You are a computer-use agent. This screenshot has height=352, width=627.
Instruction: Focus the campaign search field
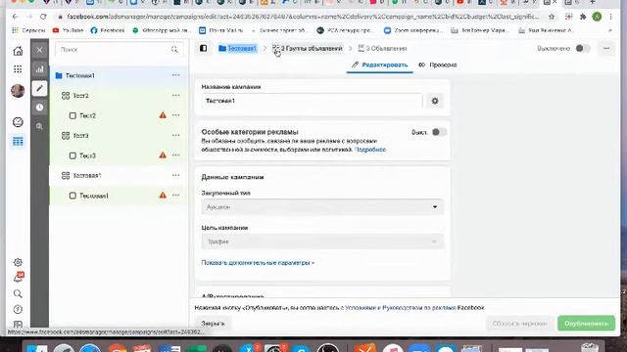tap(120, 50)
